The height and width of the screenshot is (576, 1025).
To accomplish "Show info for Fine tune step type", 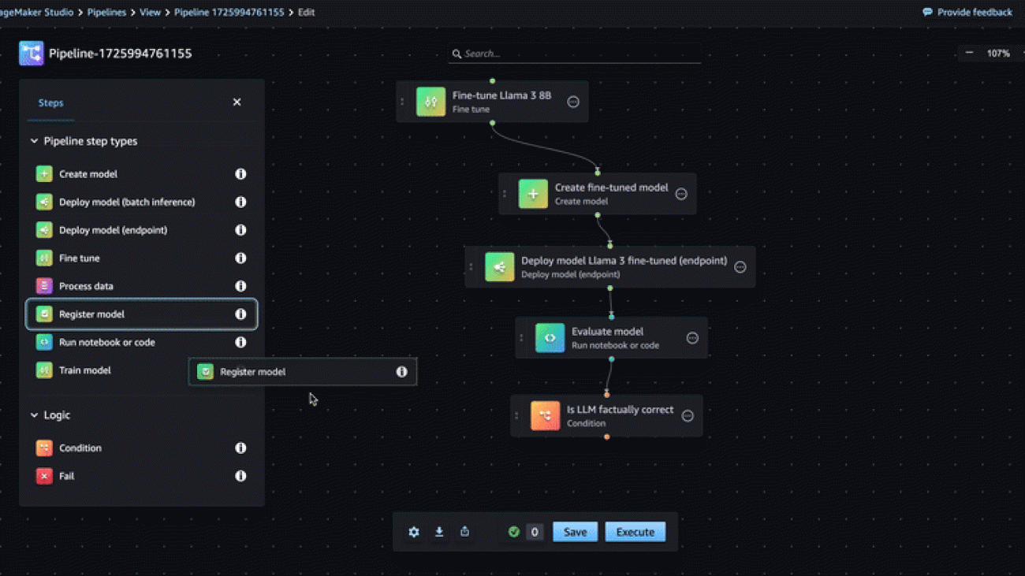I will point(240,258).
